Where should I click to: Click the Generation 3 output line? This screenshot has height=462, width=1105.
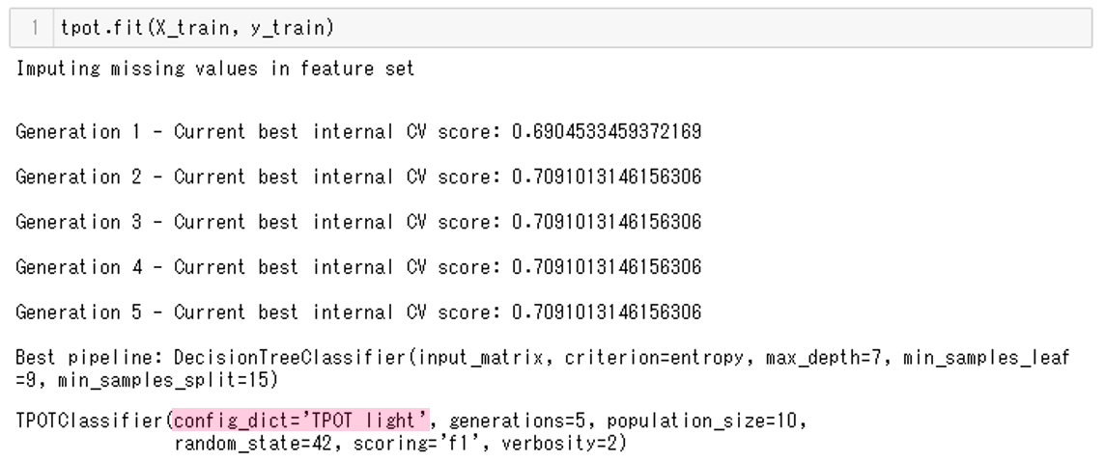pyautogui.click(x=357, y=222)
